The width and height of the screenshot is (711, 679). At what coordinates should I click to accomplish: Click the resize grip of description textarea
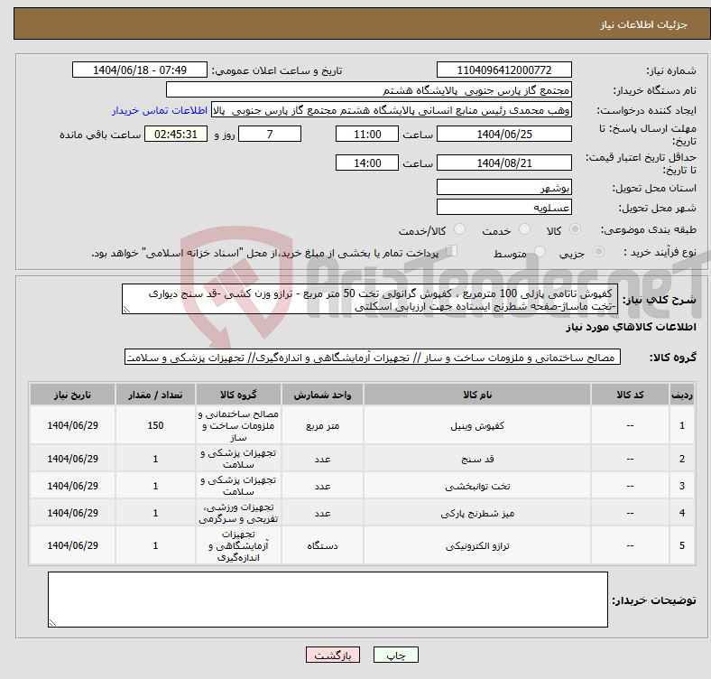click(x=126, y=310)
